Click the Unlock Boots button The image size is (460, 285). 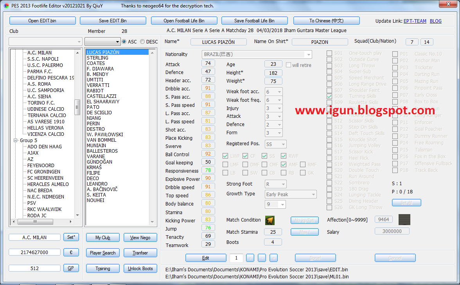coord(140,268)
